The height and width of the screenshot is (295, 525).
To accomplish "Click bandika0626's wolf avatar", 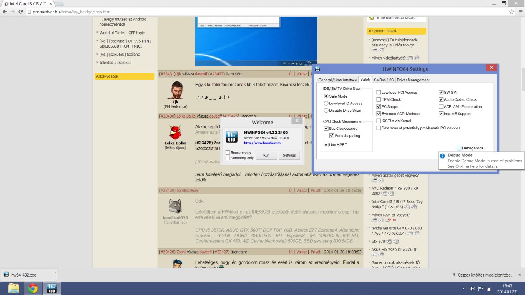I will tap(175, 207).
